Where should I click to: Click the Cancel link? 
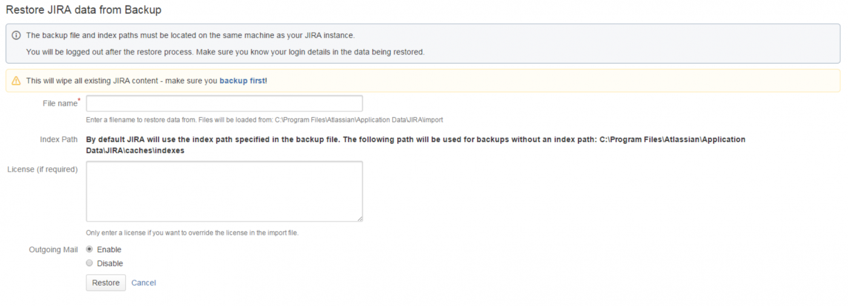144,283
